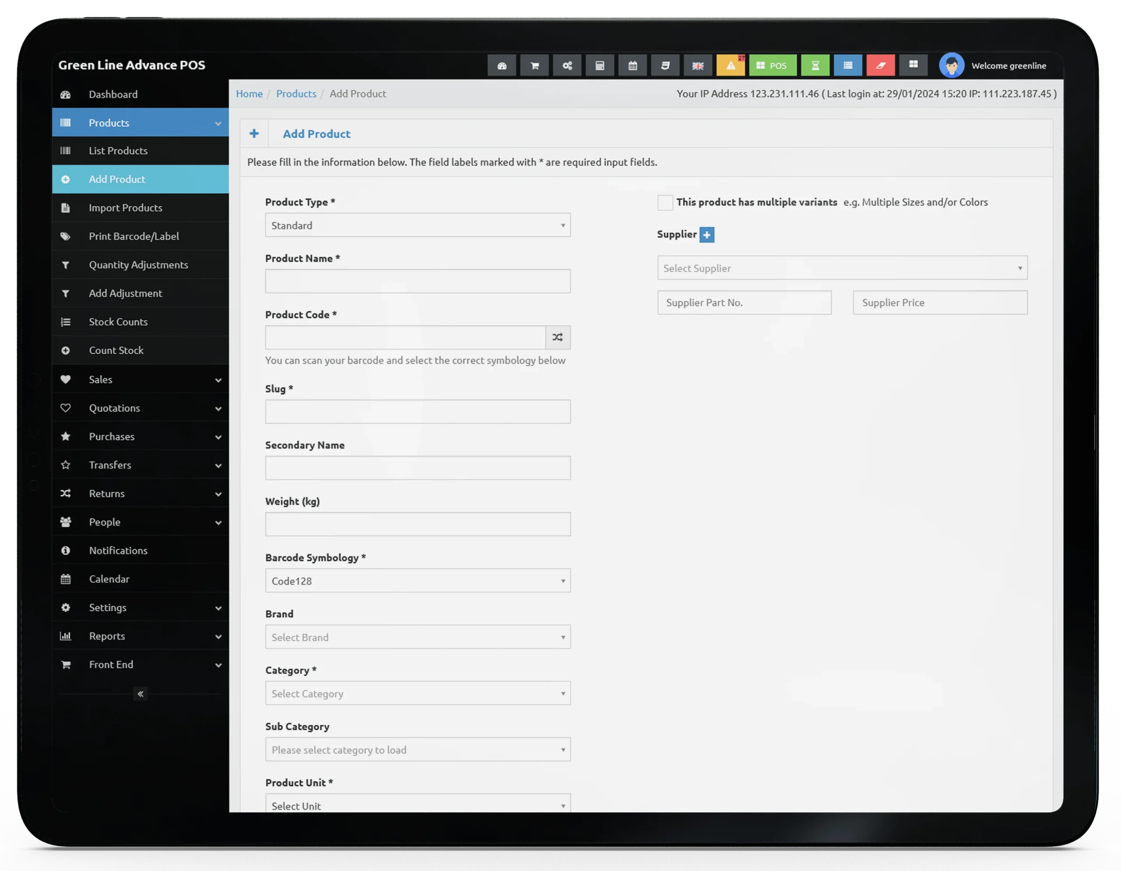The height and width of the screenshot is (871, 1121).
Task: Click the flag/language icon in top toolbar
Action: 698,65
